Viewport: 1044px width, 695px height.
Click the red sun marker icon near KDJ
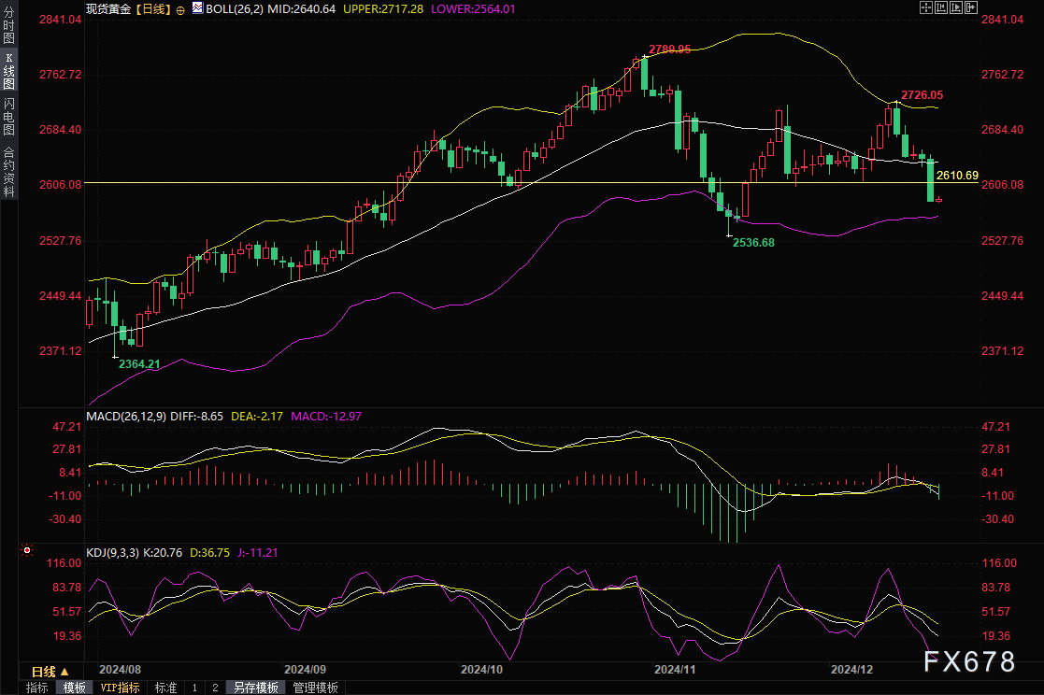27,552
